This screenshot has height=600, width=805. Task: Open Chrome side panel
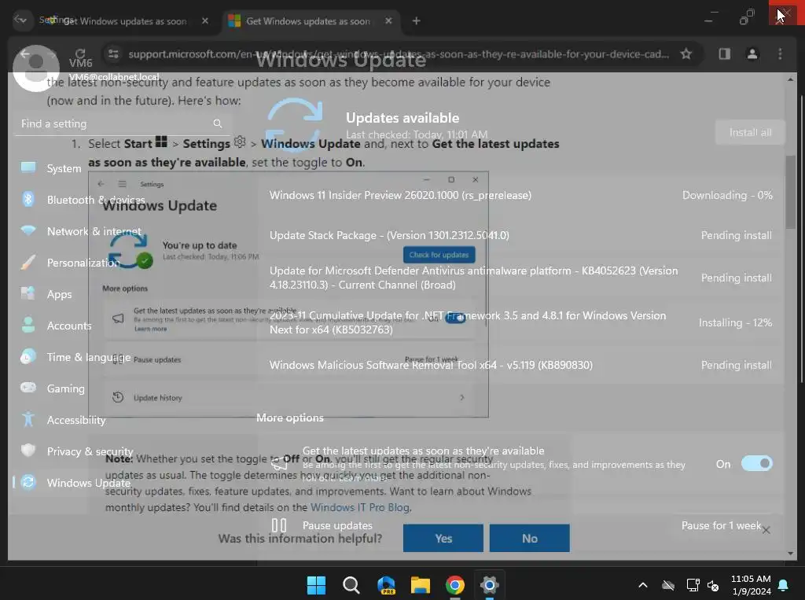point(724,53)
